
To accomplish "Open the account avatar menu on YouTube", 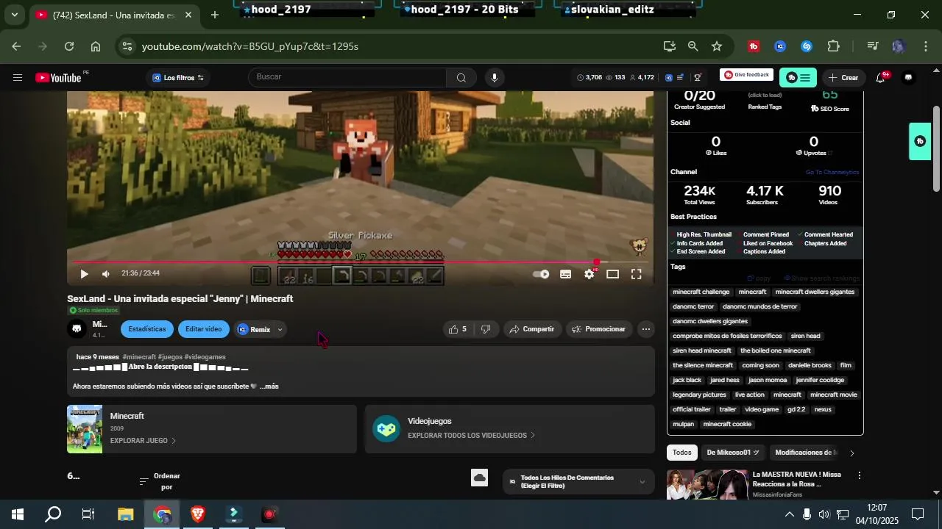I will (x=908, y=78).
